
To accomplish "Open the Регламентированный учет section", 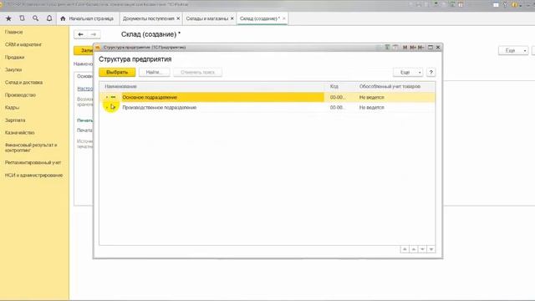I will click(x=33, y=162).
